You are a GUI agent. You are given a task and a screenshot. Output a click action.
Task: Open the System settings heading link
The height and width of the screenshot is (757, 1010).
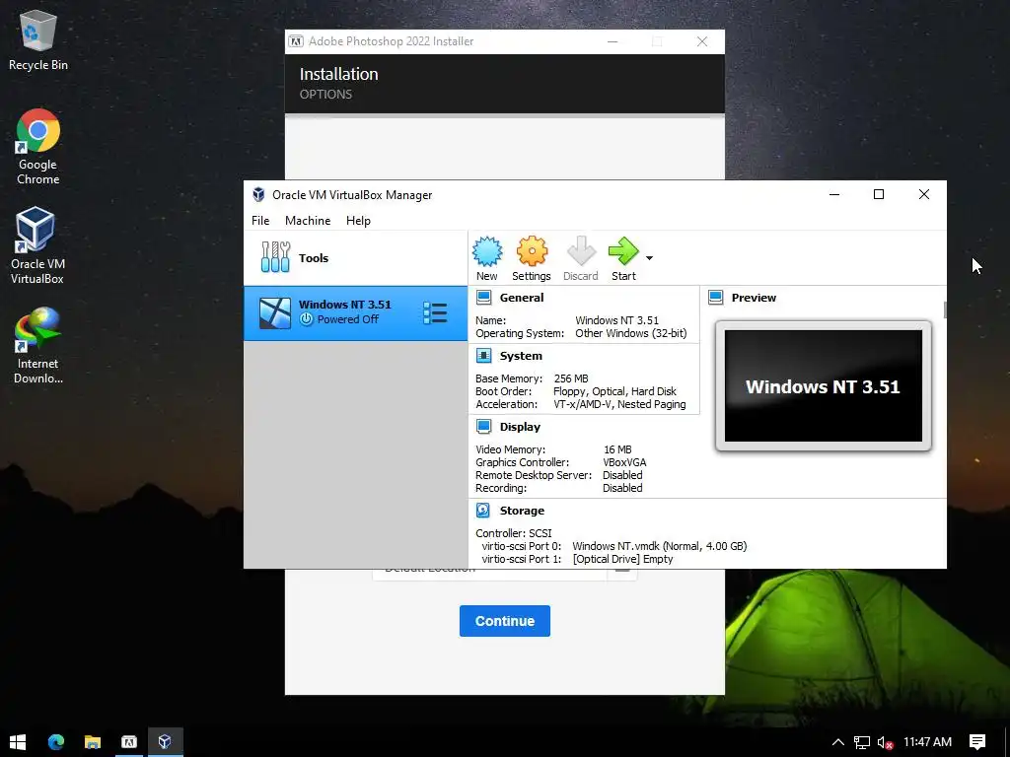click(x=521, y=356)
